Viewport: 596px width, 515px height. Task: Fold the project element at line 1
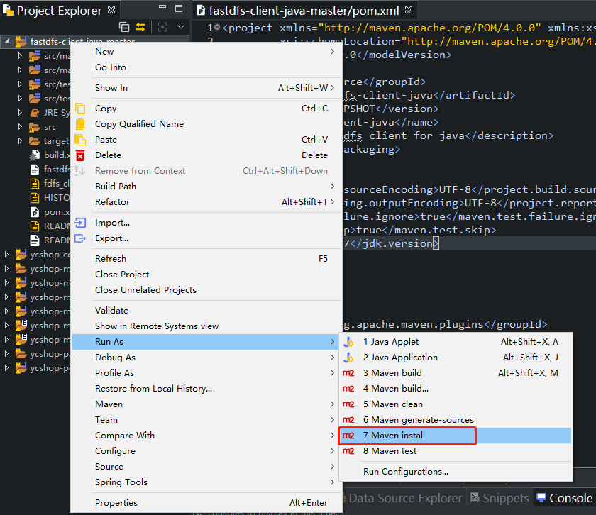(x=217, y=28)
